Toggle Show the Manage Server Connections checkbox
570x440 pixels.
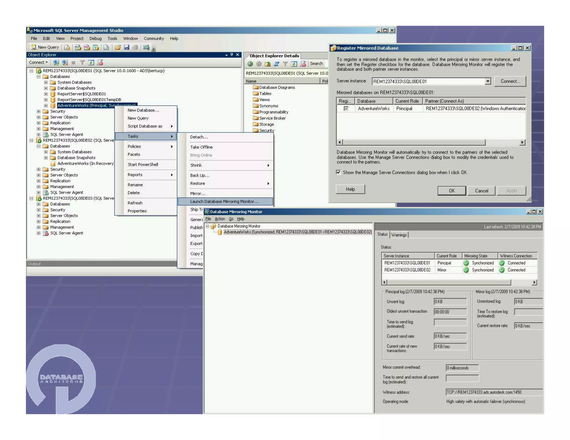338,172
